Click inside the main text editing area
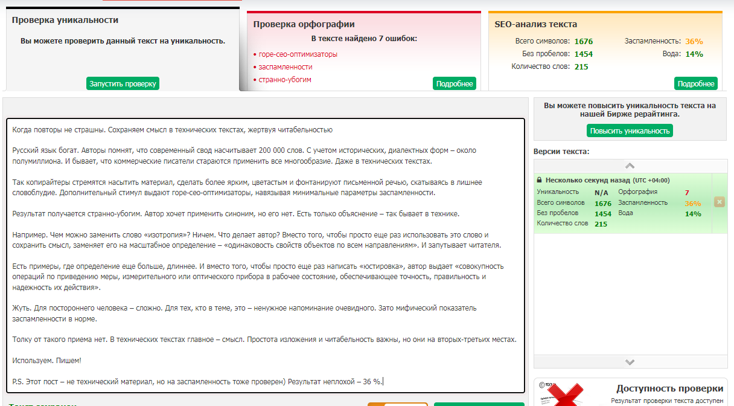The height and width of the screenshot is (406, 734). [264, 254]
